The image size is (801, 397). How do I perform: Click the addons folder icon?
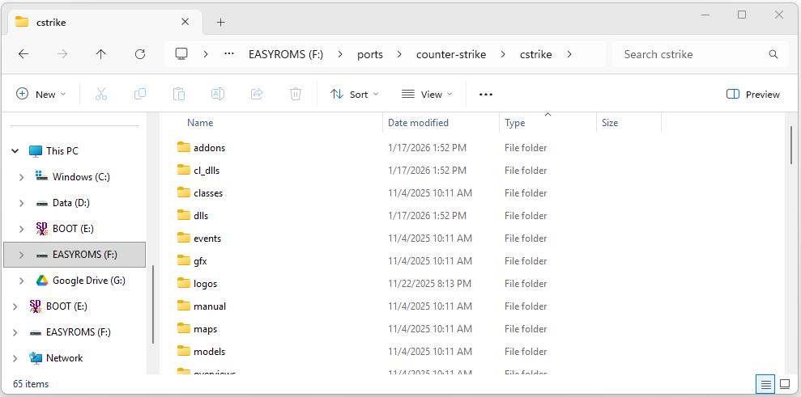click(x=184, y=147)
